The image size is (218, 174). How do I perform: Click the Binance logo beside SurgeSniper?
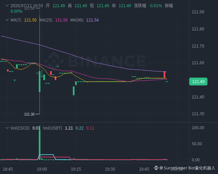tap(156, 168)
